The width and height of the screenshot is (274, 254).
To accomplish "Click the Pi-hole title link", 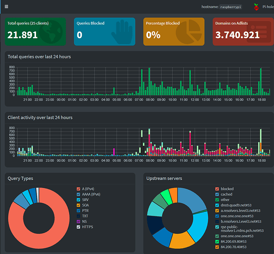I will [268, 7].
